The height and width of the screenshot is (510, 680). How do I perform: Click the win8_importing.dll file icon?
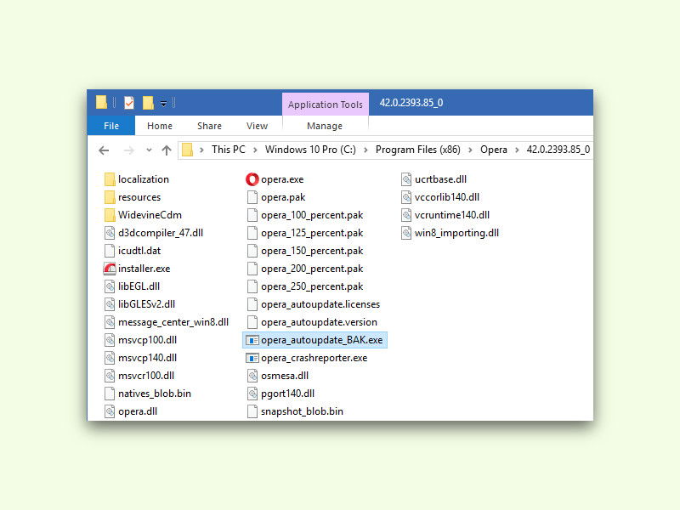(406, 233)
